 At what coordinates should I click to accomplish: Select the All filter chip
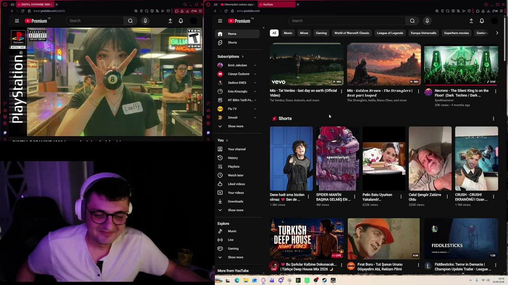[x=274, y=33]
